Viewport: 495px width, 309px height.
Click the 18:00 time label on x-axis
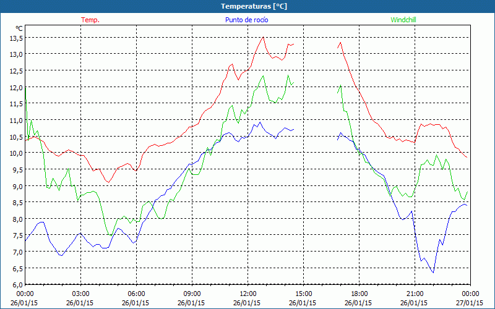tap(358, 294)
